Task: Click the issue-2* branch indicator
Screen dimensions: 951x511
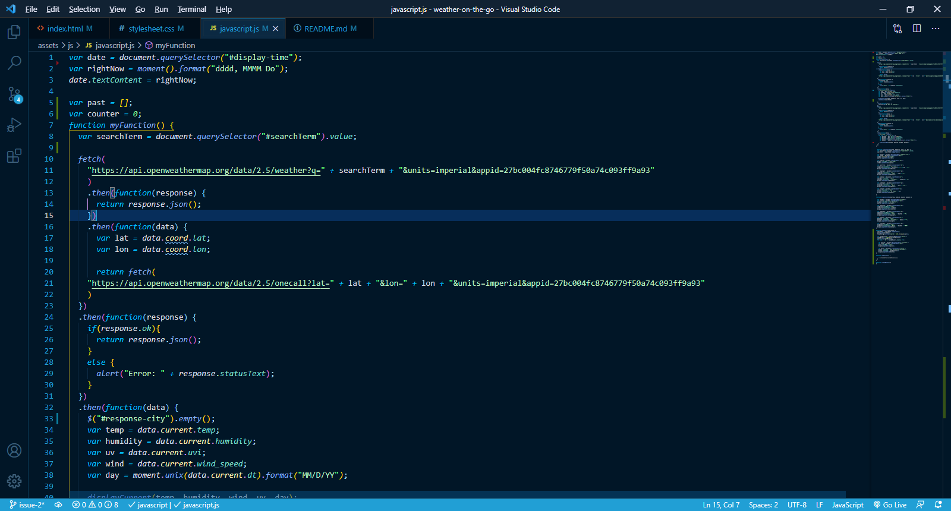Action: click(x=27, y=505)
